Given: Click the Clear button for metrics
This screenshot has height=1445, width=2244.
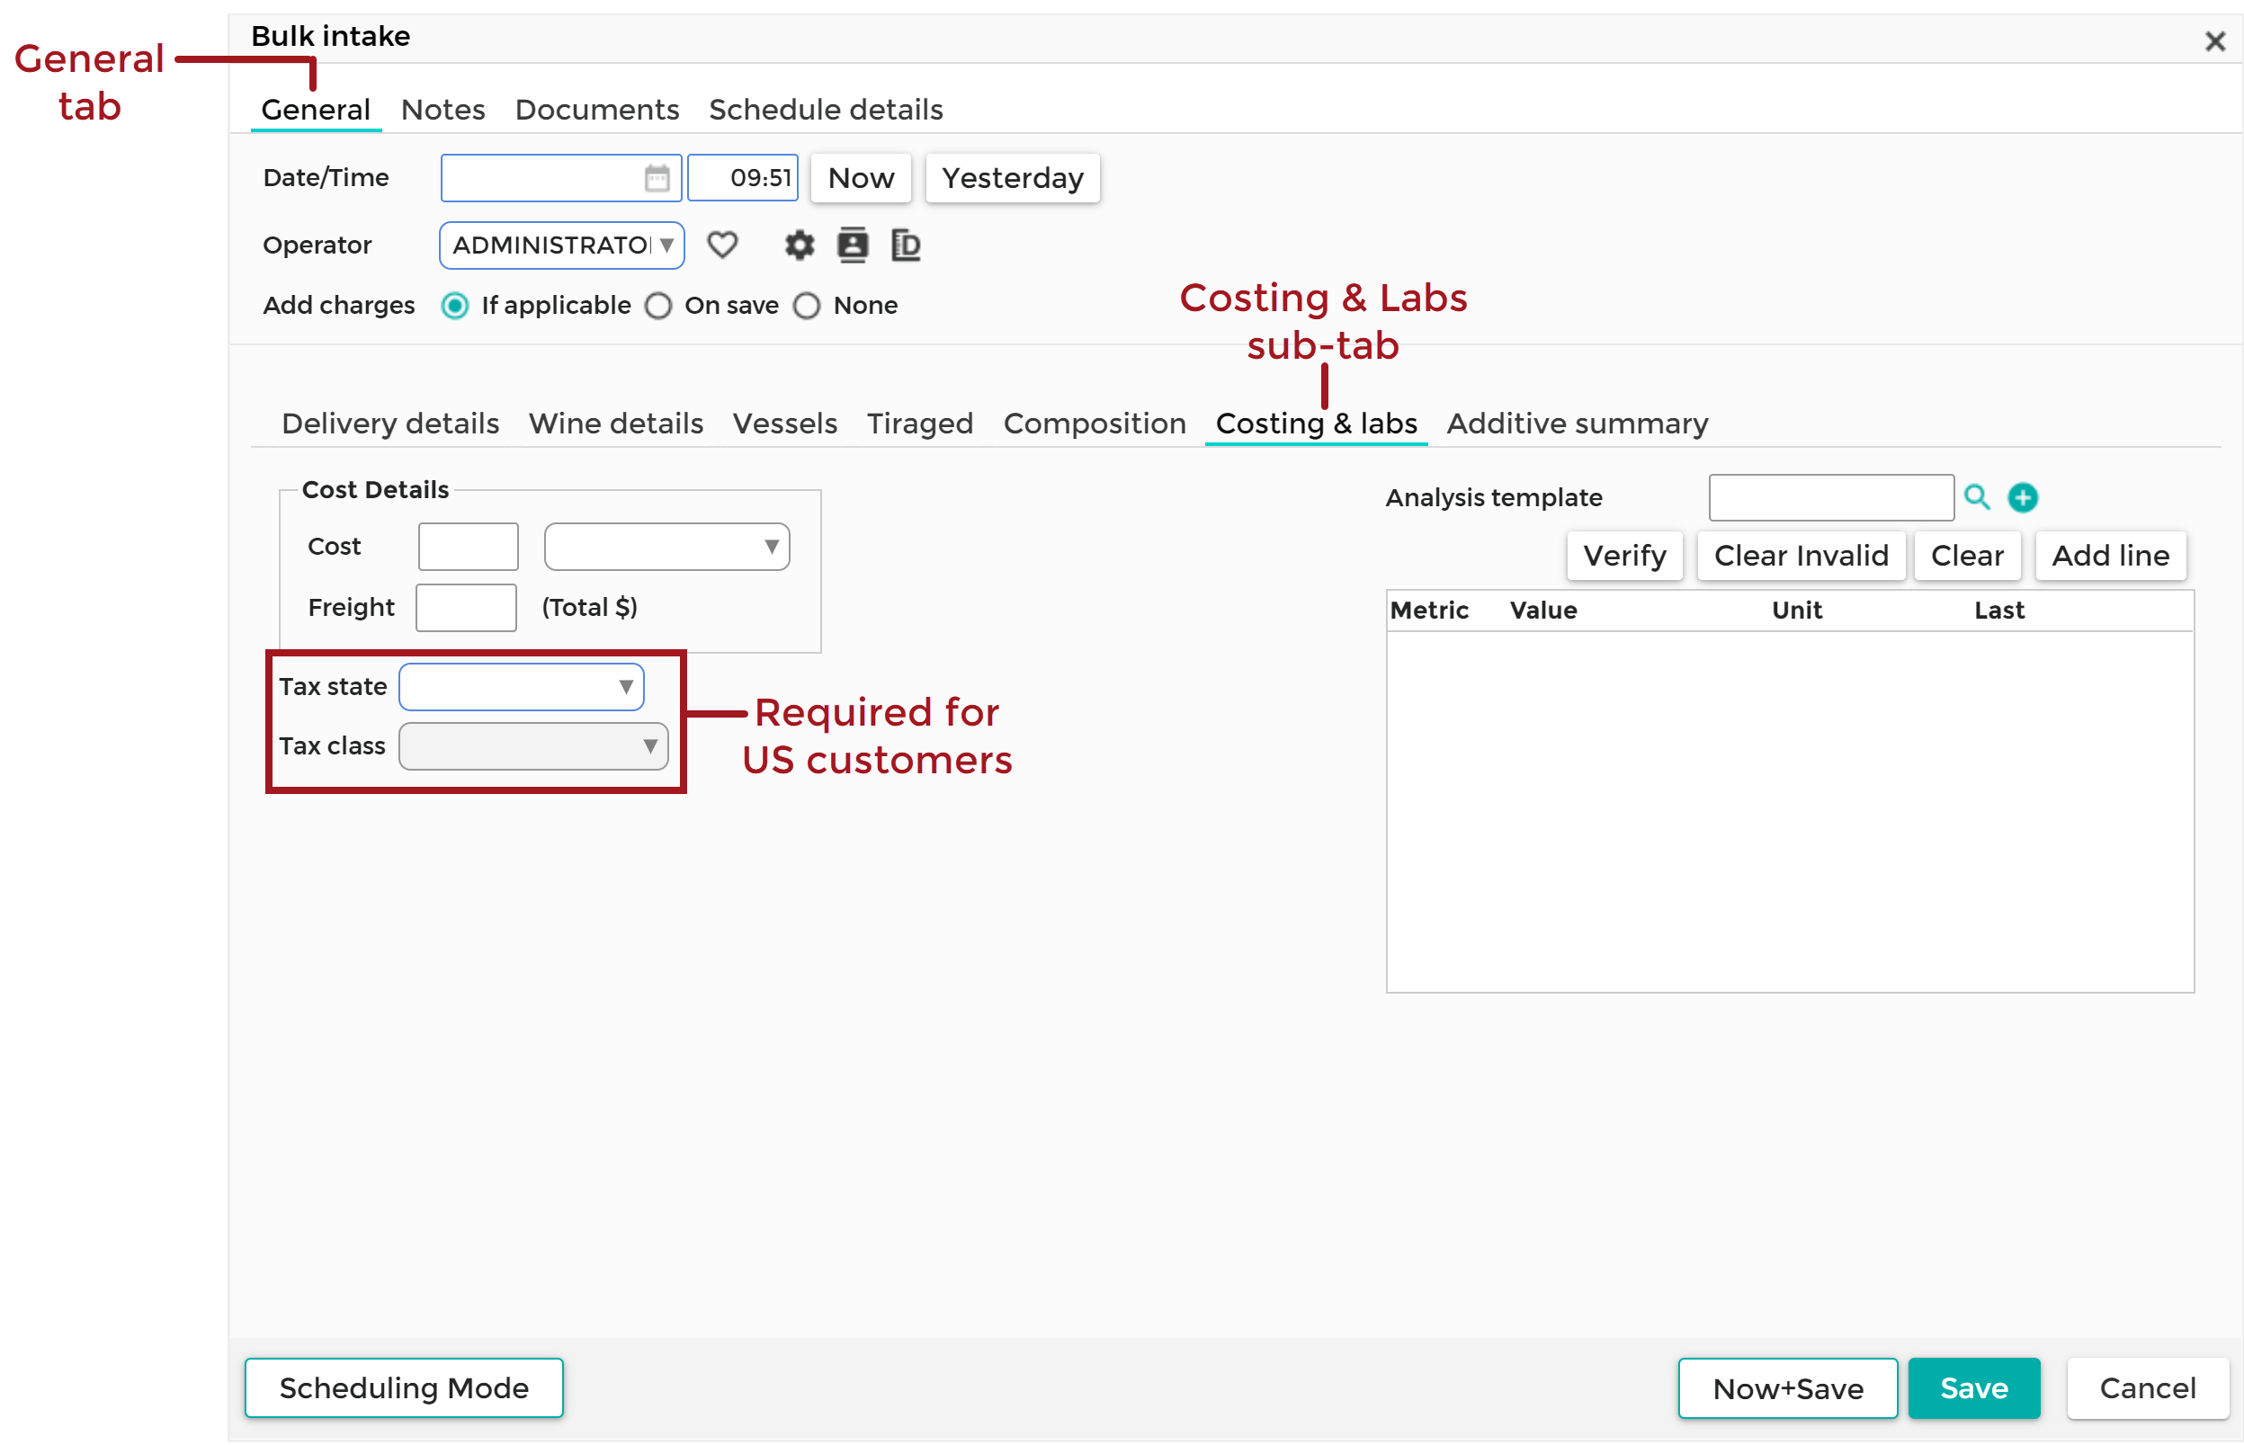Looking at the screenshot, I should pyautogui.click(x=1966, y=556).
